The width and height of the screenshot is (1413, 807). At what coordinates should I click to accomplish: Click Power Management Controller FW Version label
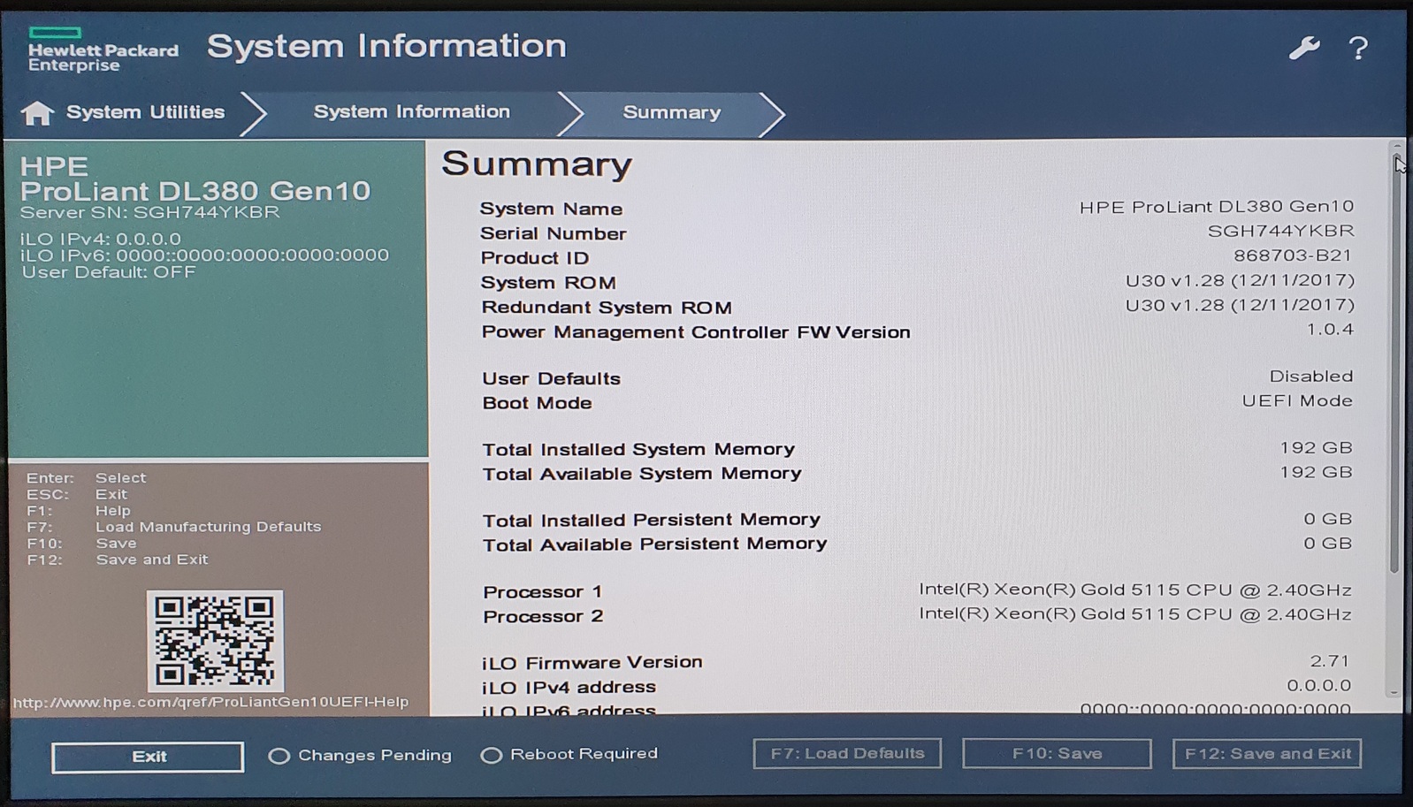pyautogui.click(x=696, y=332)
